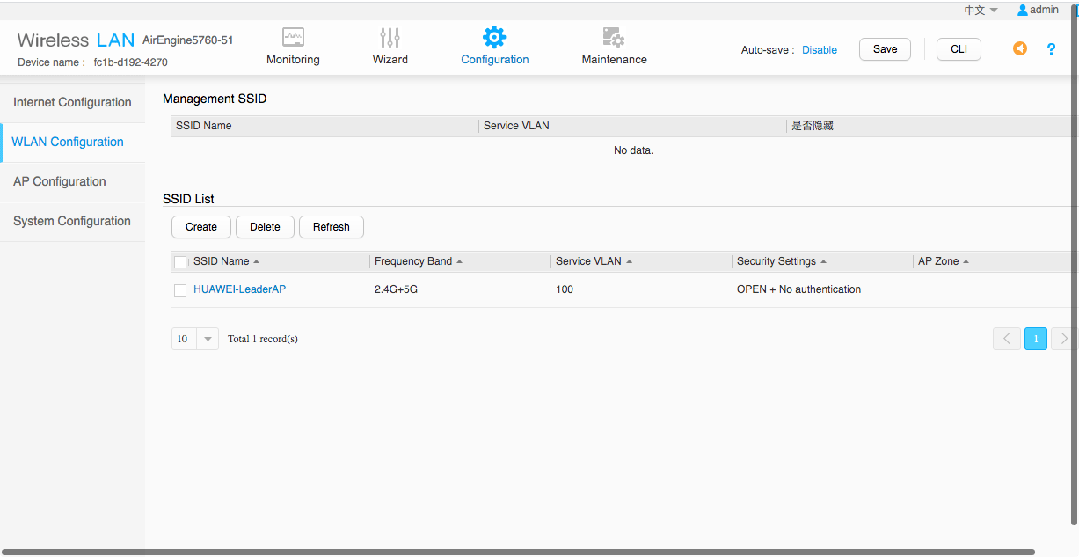Image resolution: width=1079 pixels, height=557 pixels.
Task: Toggle the Auto-save Disable setting
Action: (x=819, y=50)
